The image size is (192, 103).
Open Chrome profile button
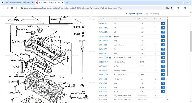[x=185, y=8]
